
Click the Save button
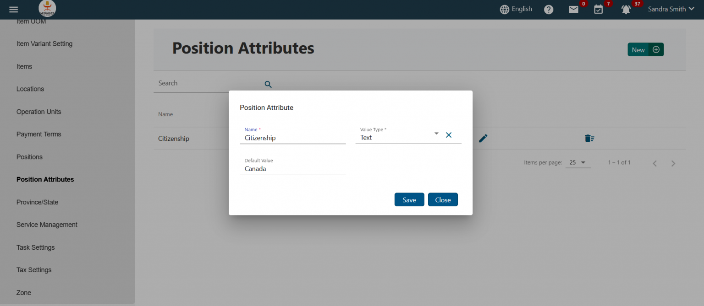(409, 199)
